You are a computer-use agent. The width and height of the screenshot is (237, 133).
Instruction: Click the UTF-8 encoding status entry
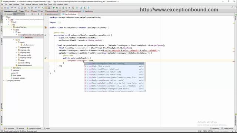click(x=210, y=131)
